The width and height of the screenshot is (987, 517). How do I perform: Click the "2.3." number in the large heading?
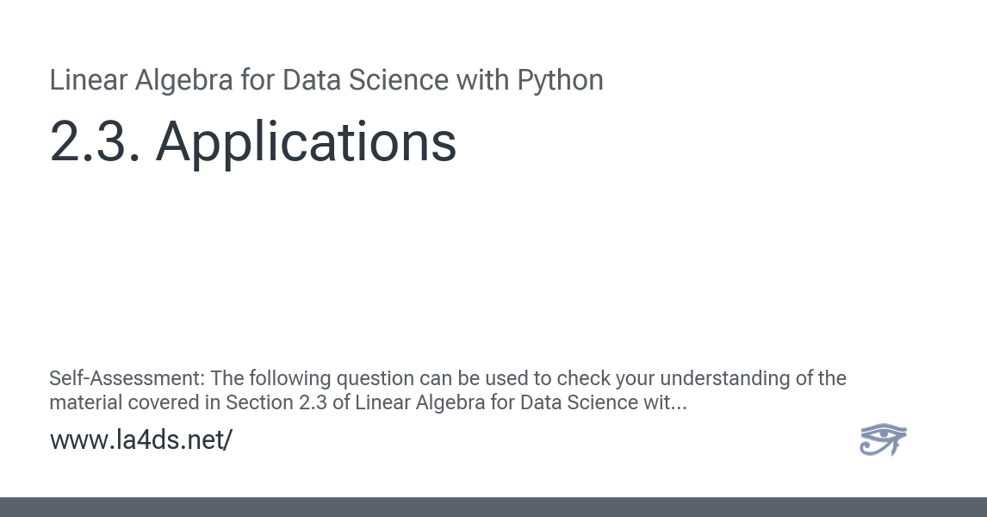click(95, 142)
